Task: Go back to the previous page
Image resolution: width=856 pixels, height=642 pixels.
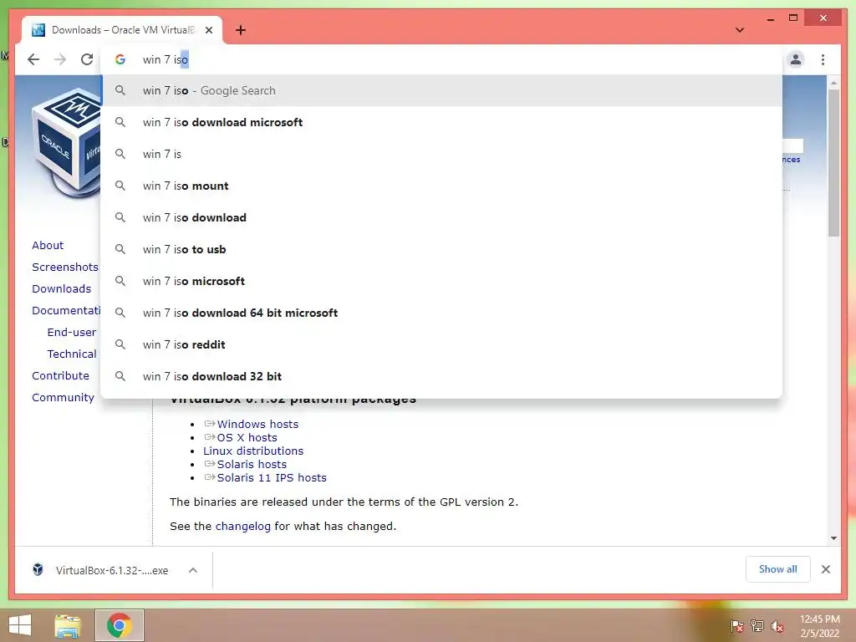Action: tap(33, 59)
